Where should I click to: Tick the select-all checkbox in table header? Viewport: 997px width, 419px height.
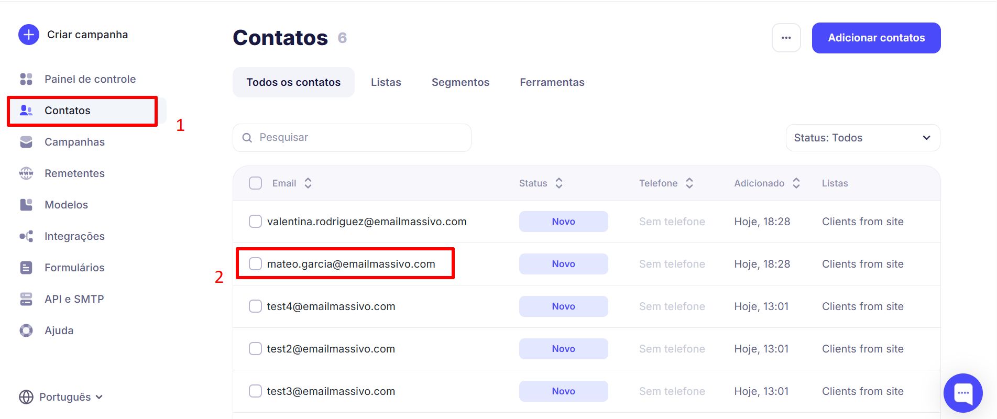[255, 183]
